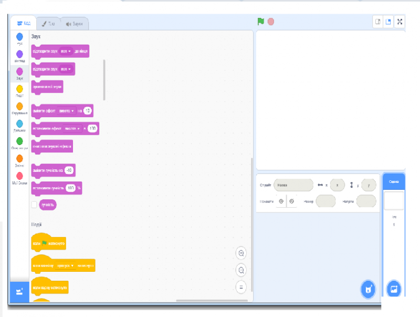Reset workspace zoom to default
This screenshot has width=420, height=317.
[x=241, y=287]
